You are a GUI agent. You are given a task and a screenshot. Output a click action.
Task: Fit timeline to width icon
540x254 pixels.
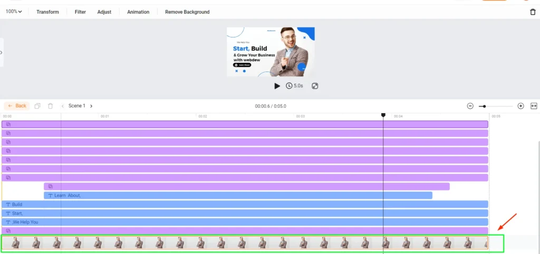534,106
